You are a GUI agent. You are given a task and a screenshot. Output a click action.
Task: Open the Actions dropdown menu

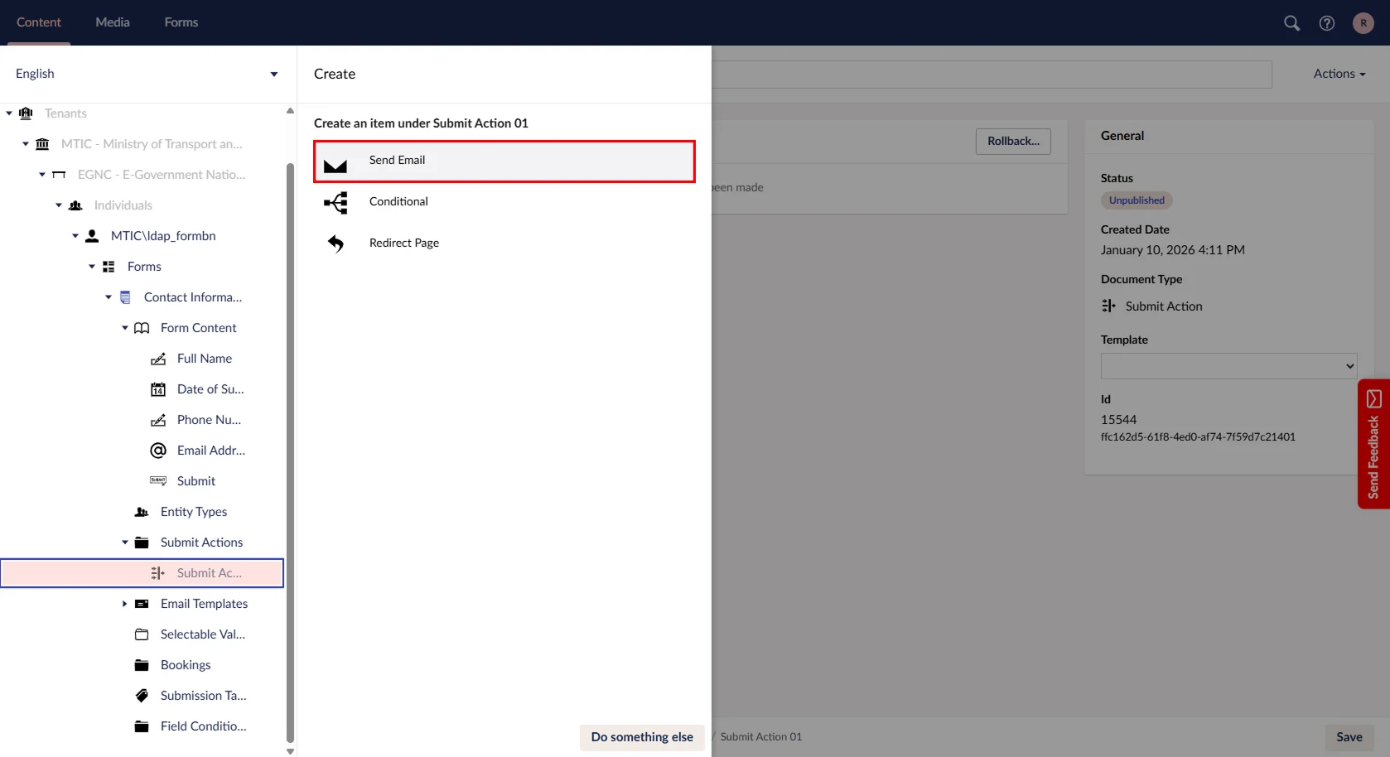[x=1339, y=74]
